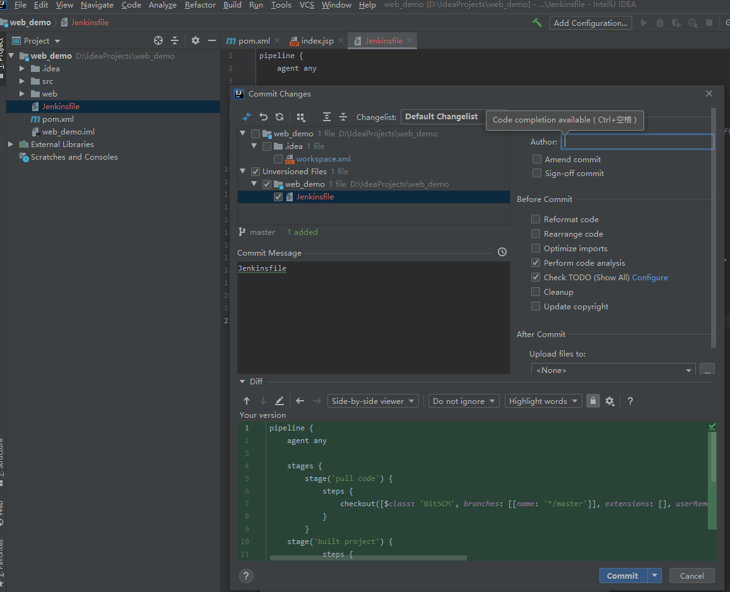Go to next difference down arrow in Diff
Screen dimensions: 730x592
pos(263,401)
